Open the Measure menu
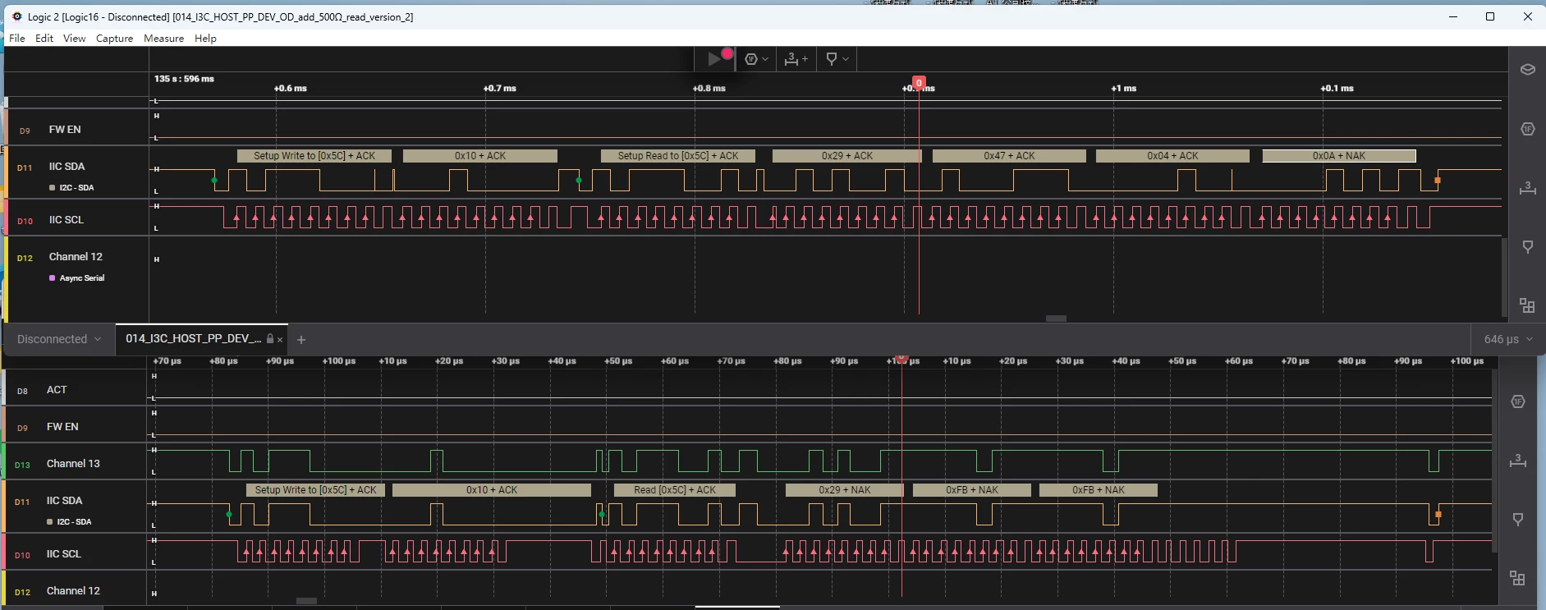This screenshot has height=610, width=1546. point(163,39)
